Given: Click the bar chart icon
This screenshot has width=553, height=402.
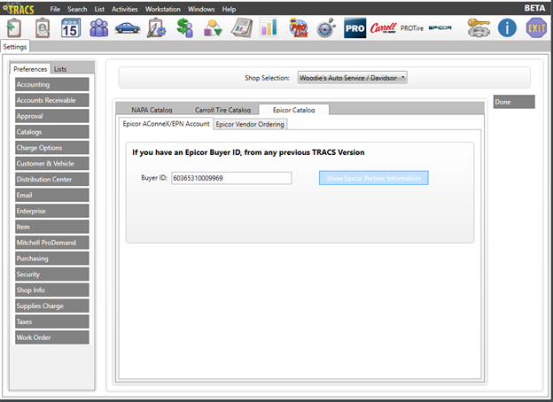Looking at the screenshot, I should (x=269, y=27).
